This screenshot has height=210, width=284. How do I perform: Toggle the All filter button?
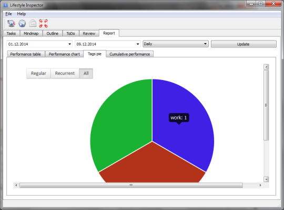pyautogui.click(x=86, y=73)
